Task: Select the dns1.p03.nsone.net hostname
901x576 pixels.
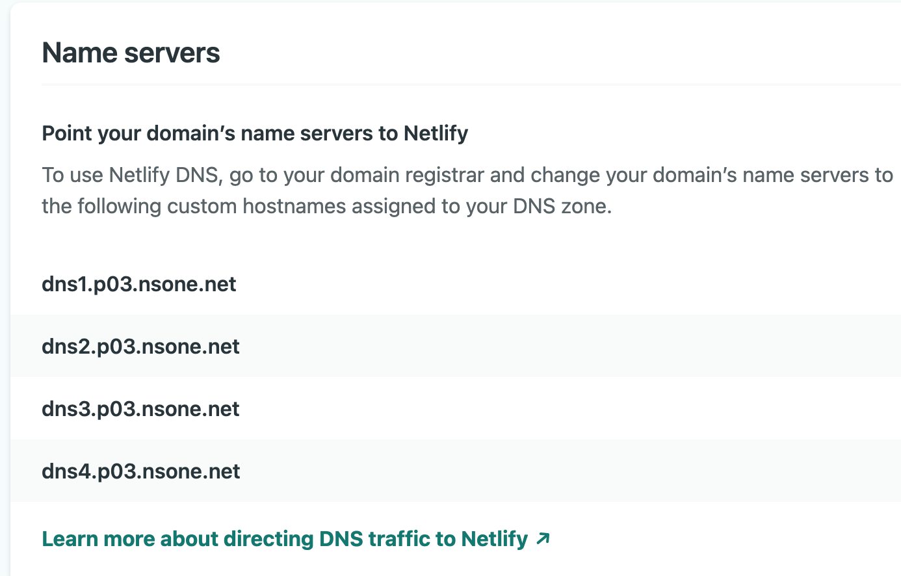Action: [139, 284]
